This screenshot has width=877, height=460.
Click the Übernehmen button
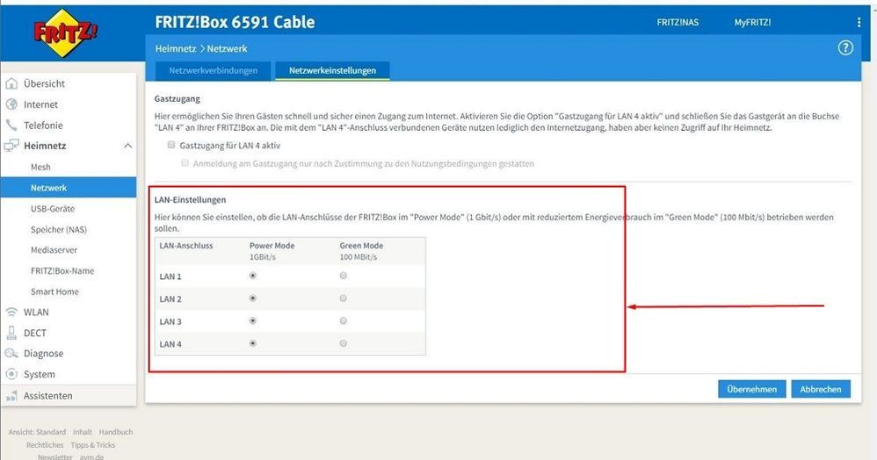coord(751,389)
